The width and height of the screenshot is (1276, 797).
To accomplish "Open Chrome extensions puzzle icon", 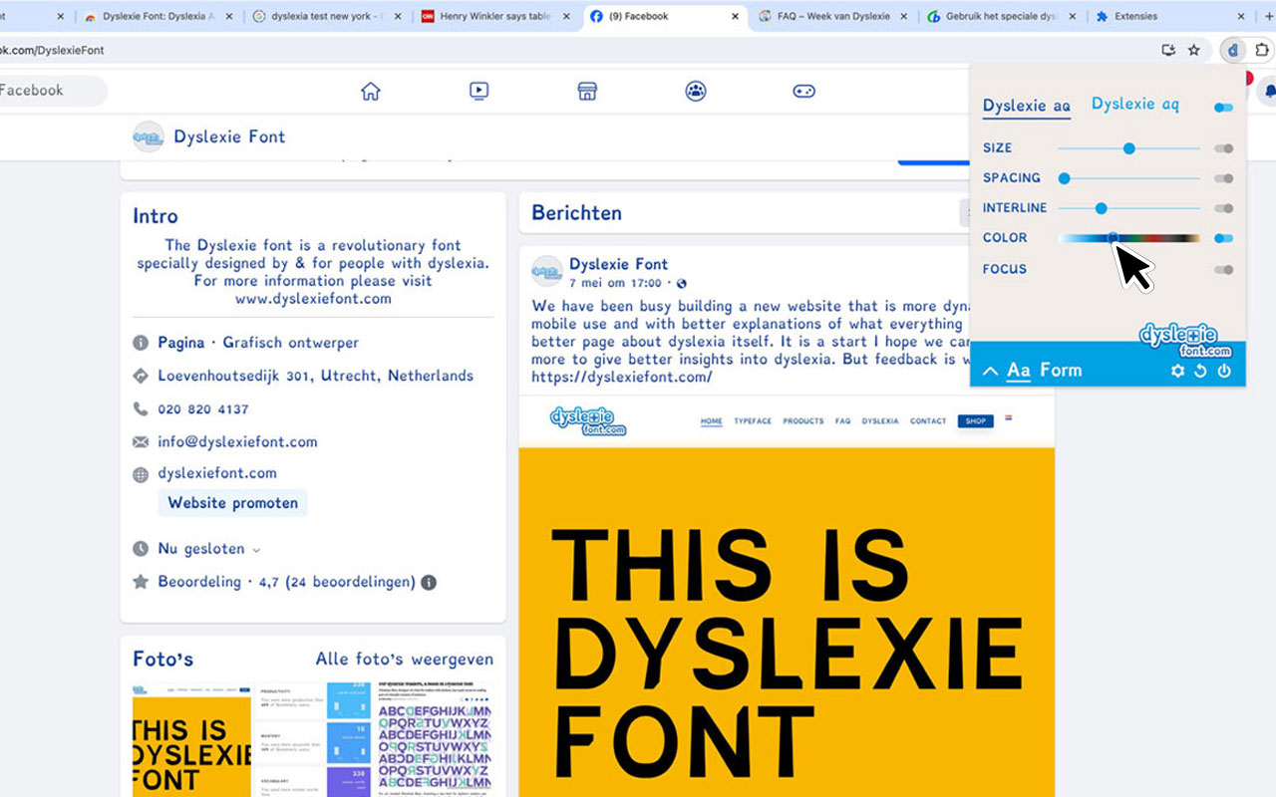I will tap(1262, 50).
